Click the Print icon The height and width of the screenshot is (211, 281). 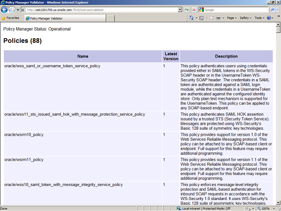[218, 18]
